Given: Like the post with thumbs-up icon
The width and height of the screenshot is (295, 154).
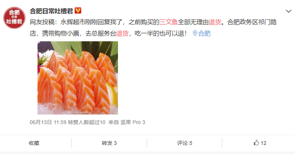Looking at the screenshot, I should 256,143.
